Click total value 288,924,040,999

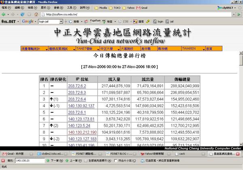tap(185, 86)
